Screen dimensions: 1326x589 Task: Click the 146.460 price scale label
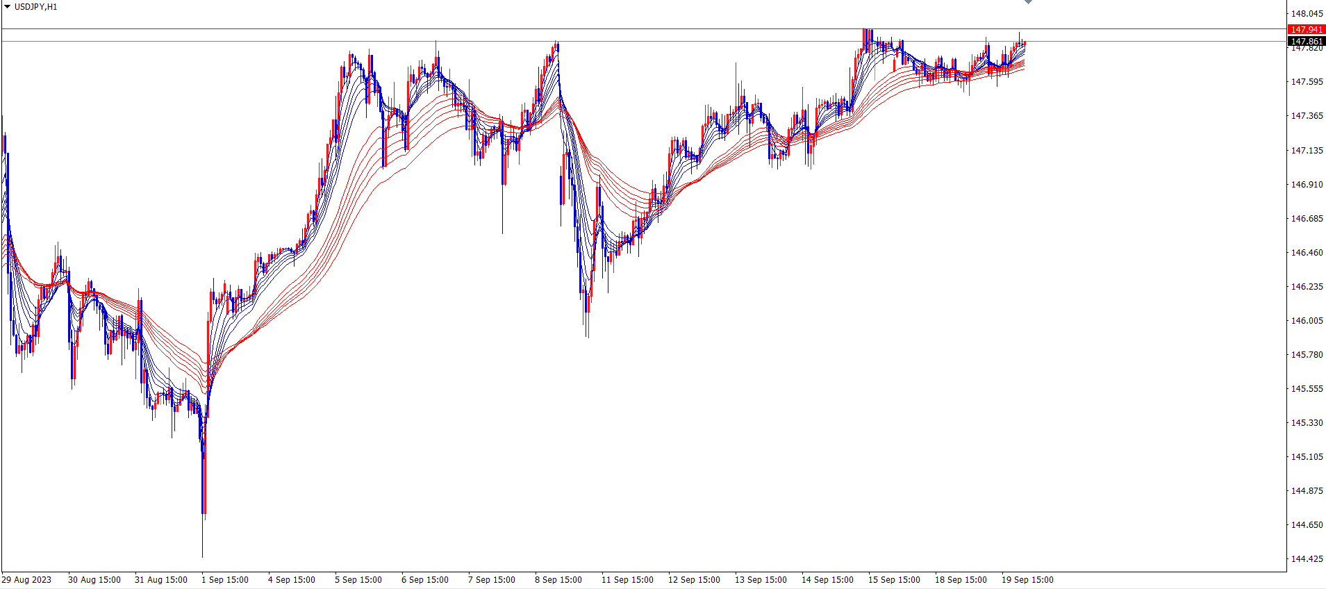click(1307, 253)
